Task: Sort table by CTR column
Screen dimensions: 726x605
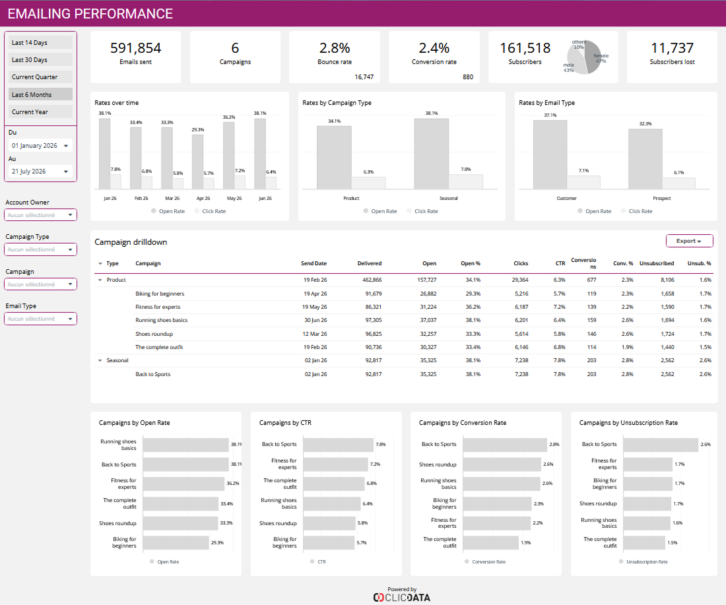Action: pyautogui.click(x=560, y=263)
